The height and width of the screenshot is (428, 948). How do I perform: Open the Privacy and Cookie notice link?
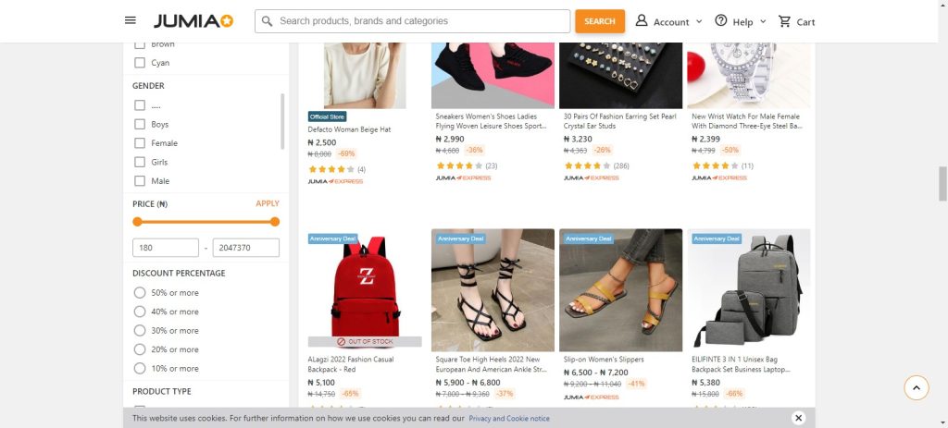click(508, 419)
